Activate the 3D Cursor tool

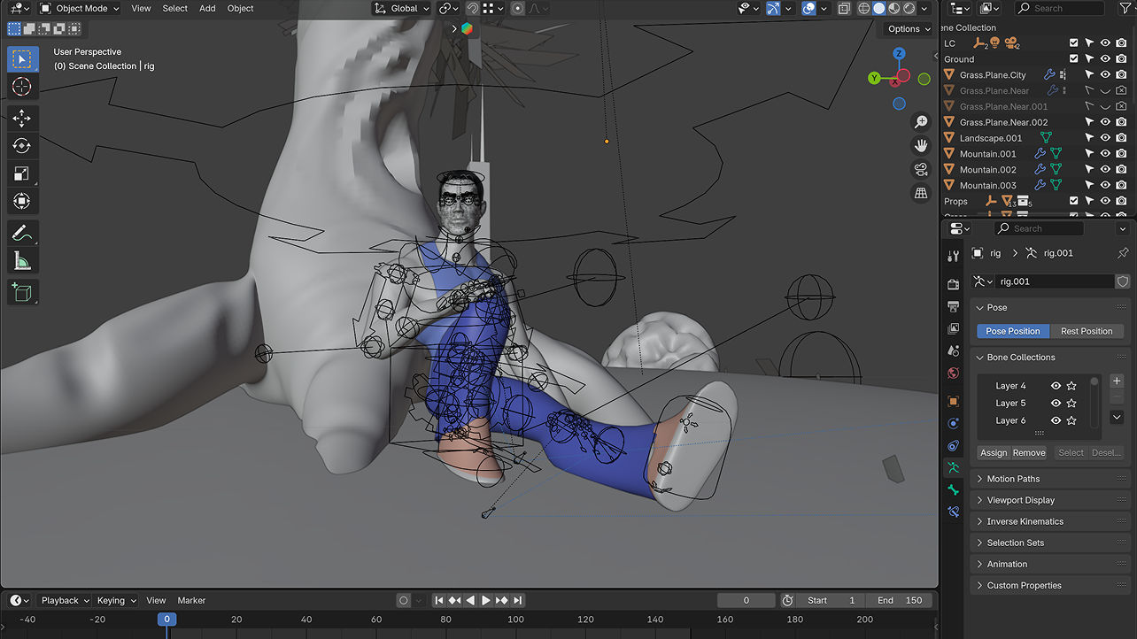[x=22, y=86]
